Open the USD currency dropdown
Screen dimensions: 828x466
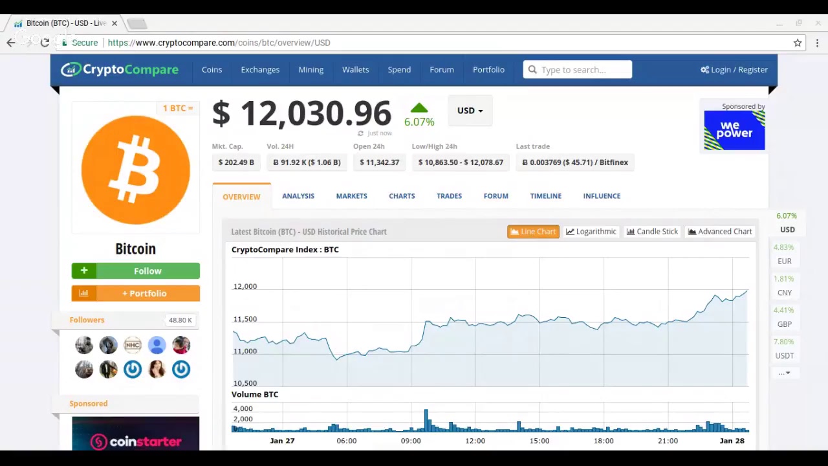click(x=470, y=111)
